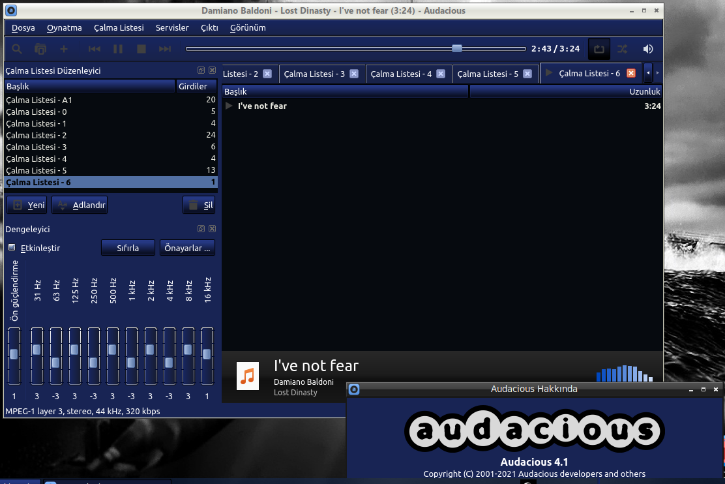725x484 pixels.
Task: Skip to the next track
Action: (165, 49)
